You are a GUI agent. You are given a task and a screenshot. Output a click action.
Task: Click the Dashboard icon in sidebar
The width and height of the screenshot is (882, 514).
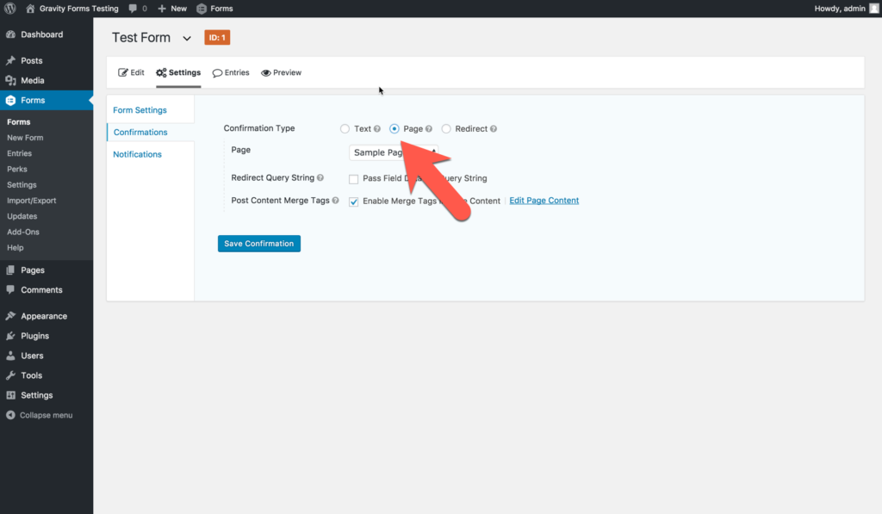12,34
